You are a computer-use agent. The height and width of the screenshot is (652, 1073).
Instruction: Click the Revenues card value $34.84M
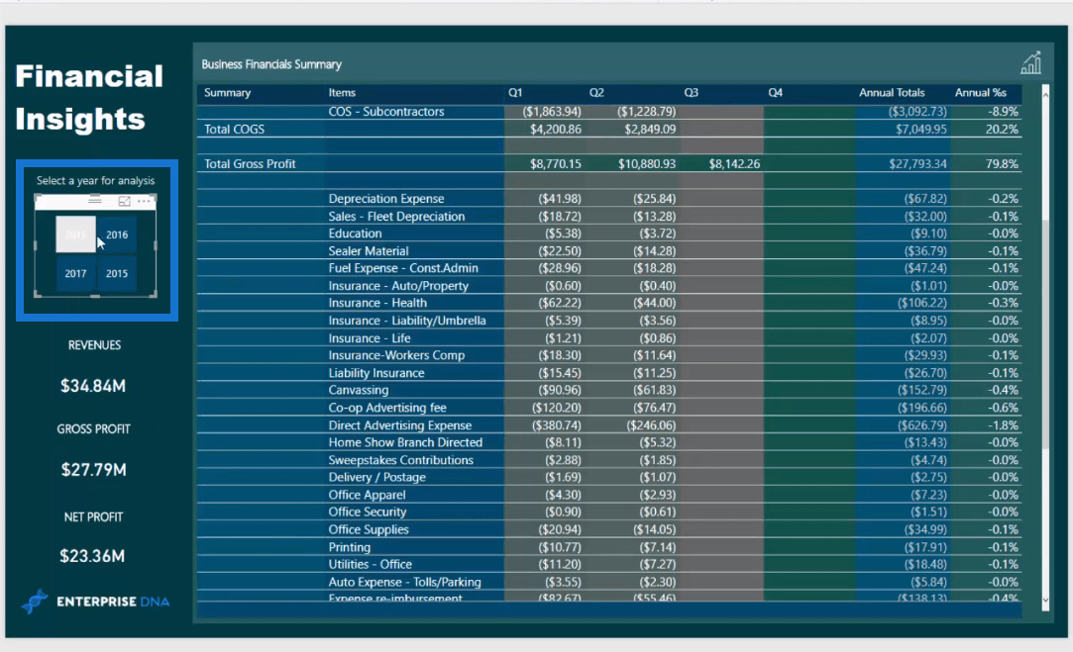click(x=93, y=386)
